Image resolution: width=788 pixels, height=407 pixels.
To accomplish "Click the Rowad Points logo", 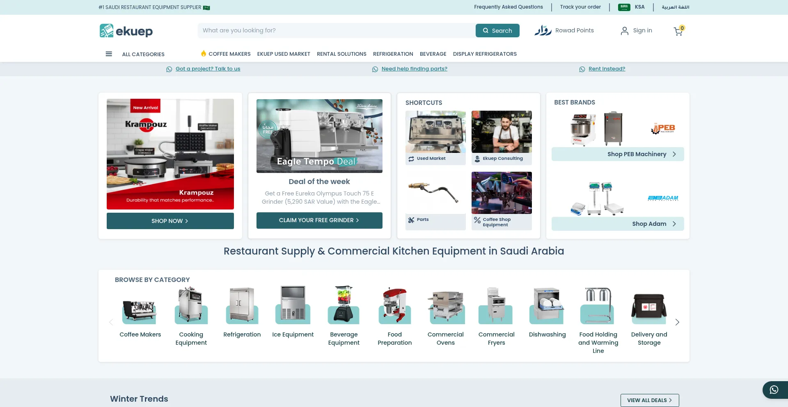I will 543,30.
